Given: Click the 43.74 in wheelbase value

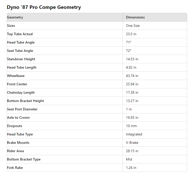Looking at the screenshot, I should click(132, 76).
